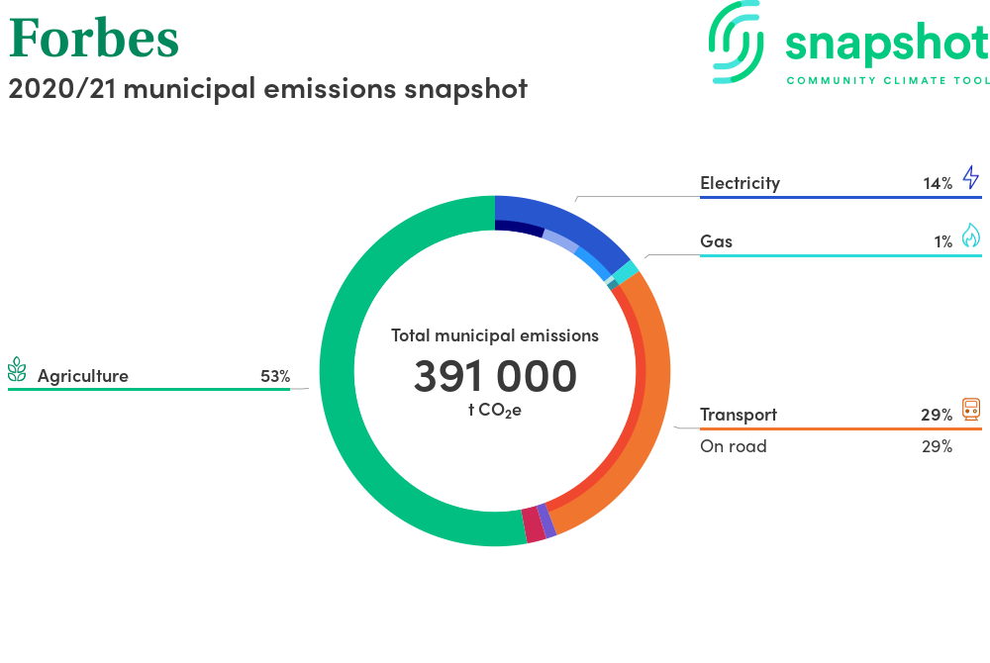Click the Gas flame icon
Viewport: 990px width, 663px height.
[971, 236]
